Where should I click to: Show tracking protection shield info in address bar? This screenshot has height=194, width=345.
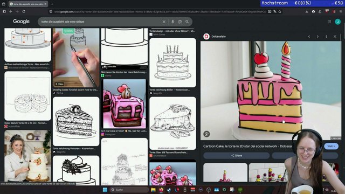coord(51,11)
